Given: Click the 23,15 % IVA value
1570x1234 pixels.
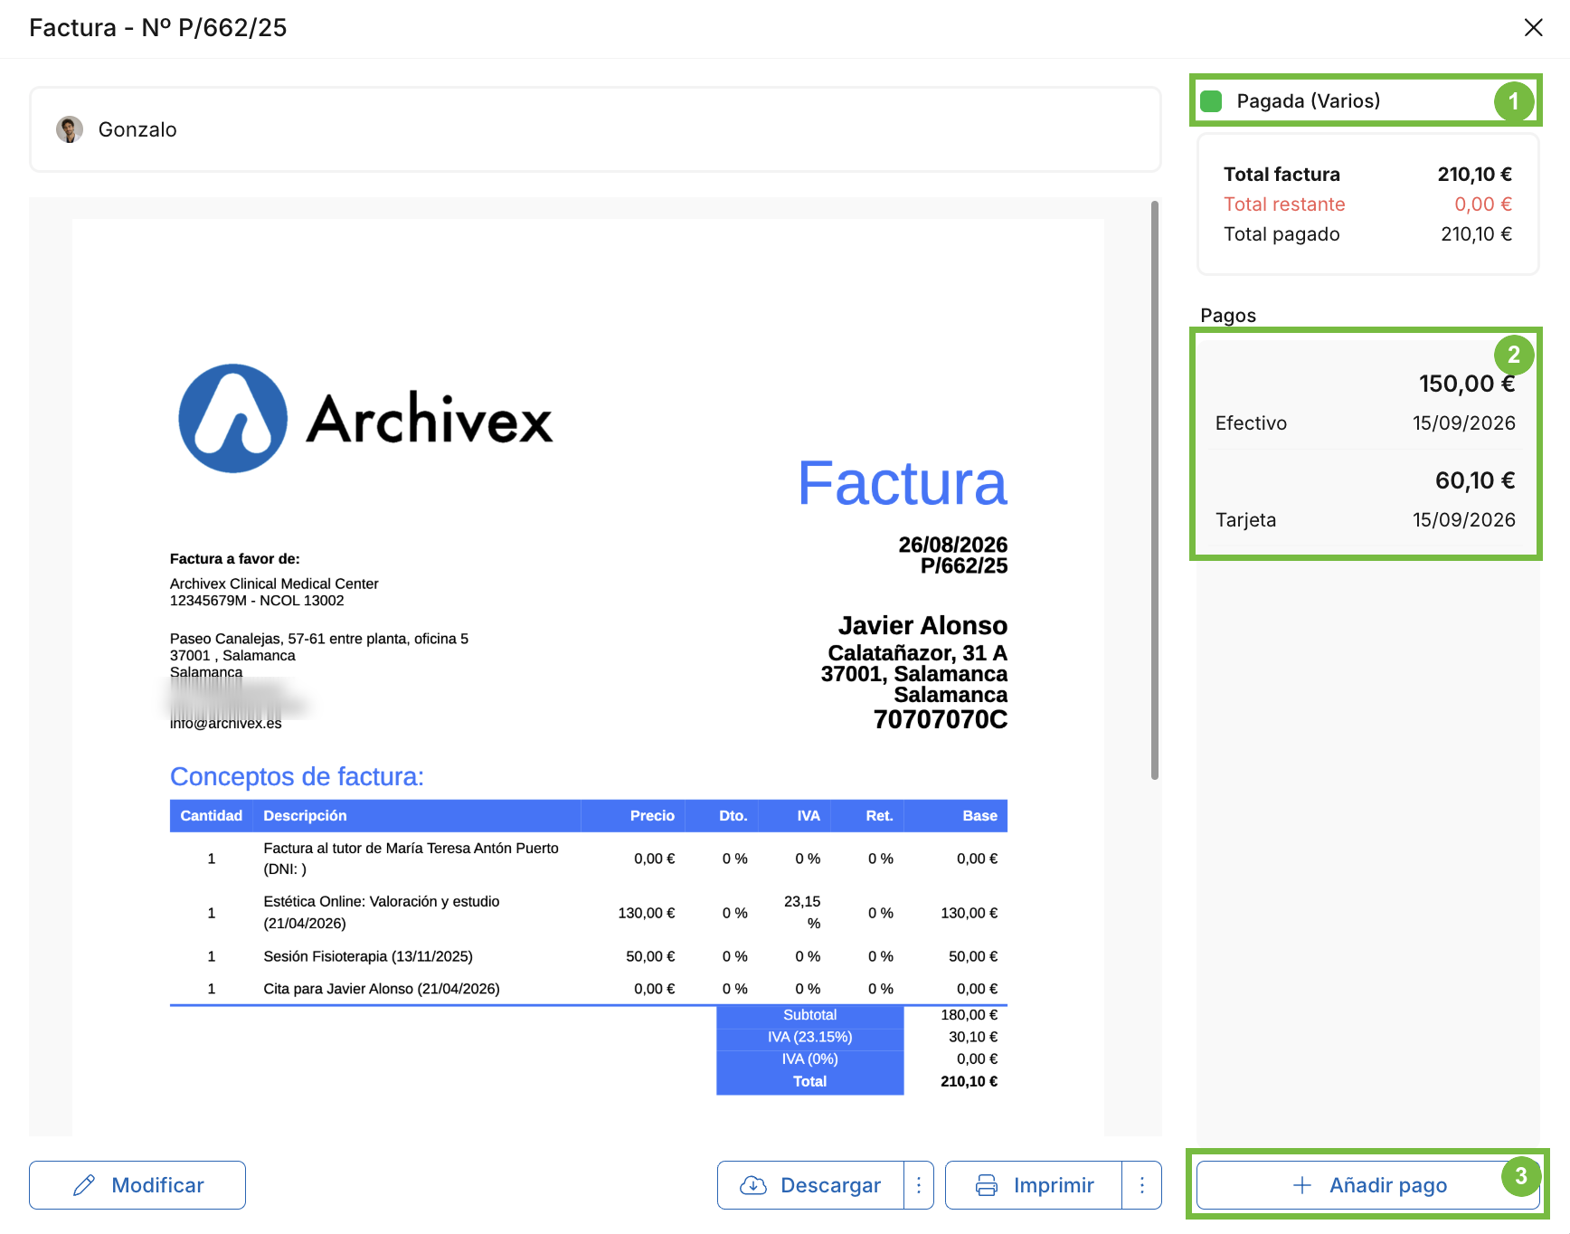Looking at the screenshot, I should pos(802,912).
